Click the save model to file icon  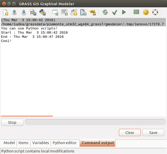pos(24,12)
